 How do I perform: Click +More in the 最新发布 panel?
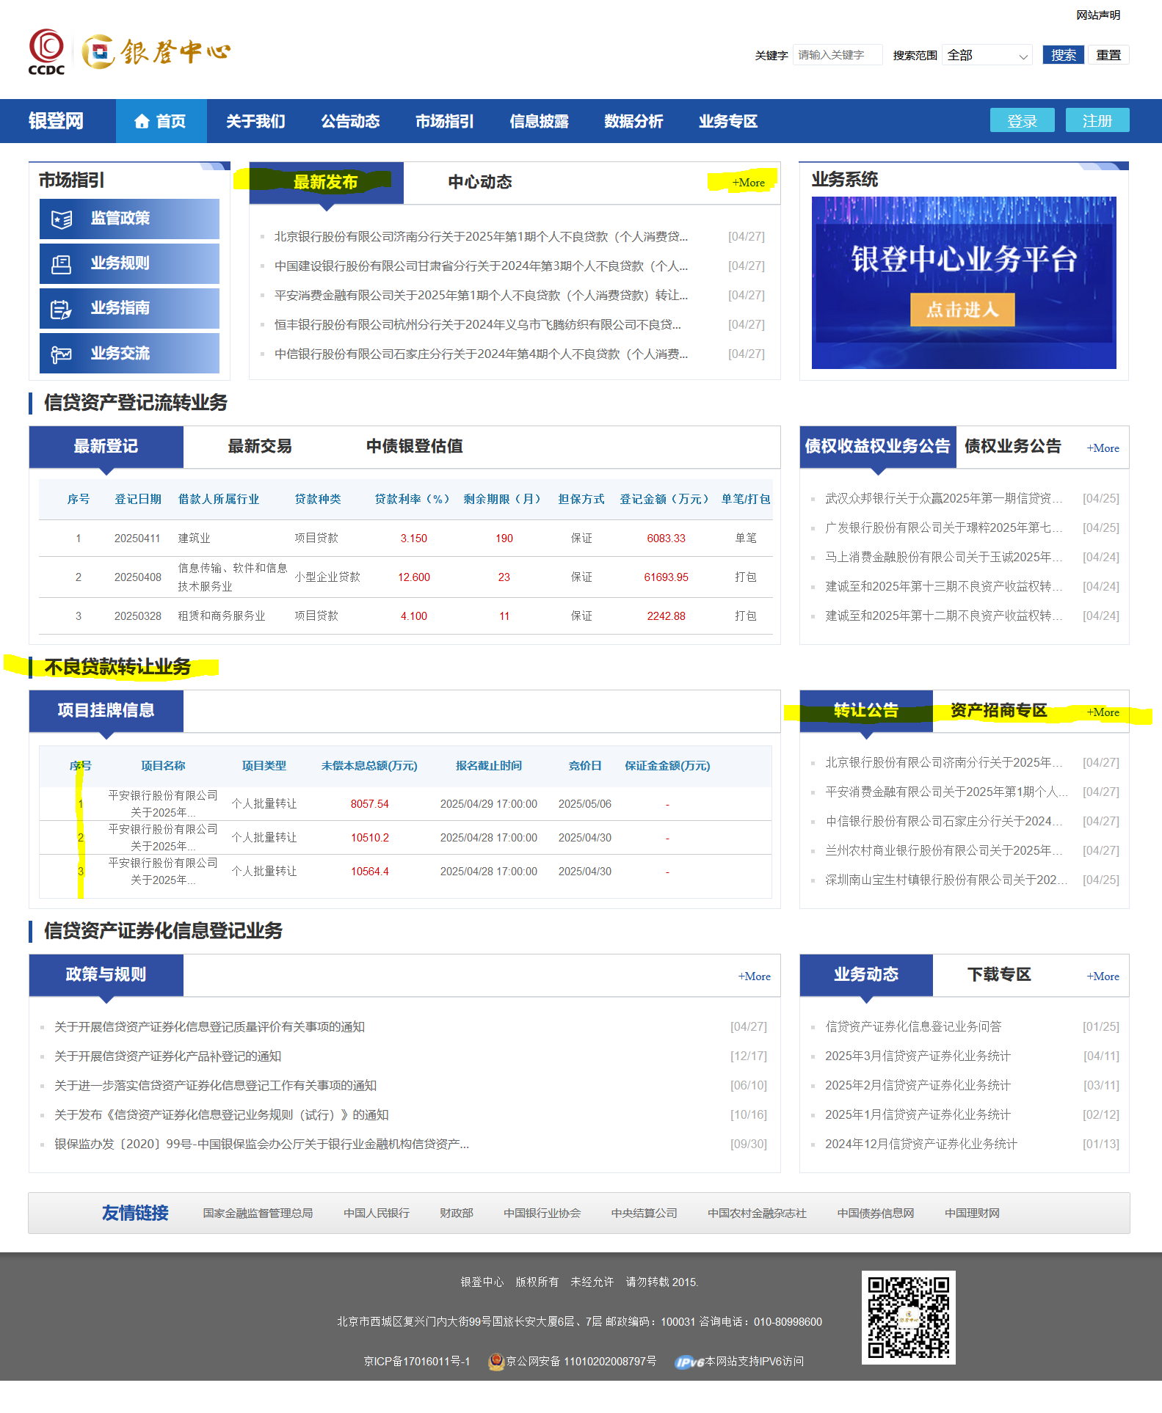coord(748,183)
